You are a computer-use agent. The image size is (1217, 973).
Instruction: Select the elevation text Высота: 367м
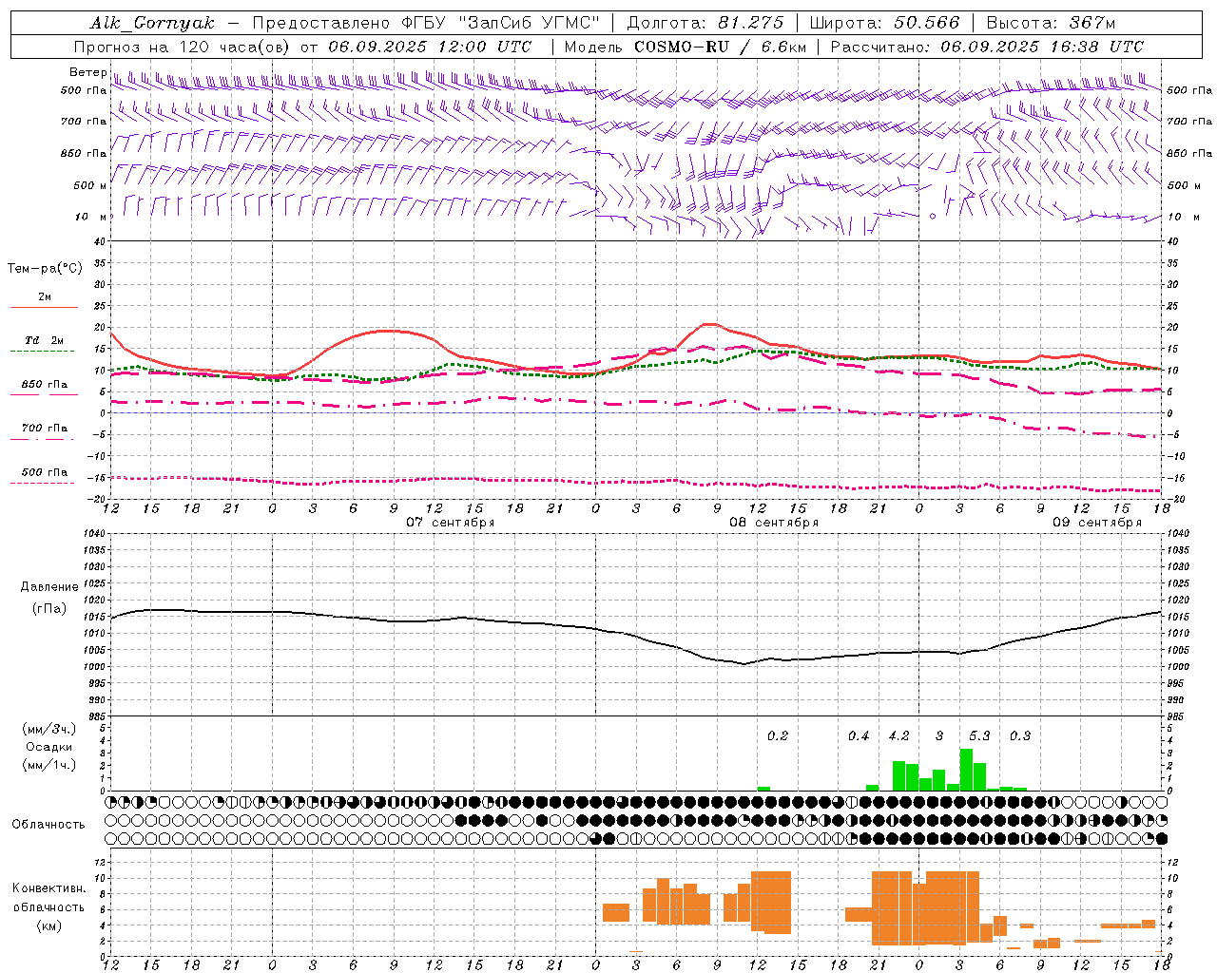pos(1051,23)
